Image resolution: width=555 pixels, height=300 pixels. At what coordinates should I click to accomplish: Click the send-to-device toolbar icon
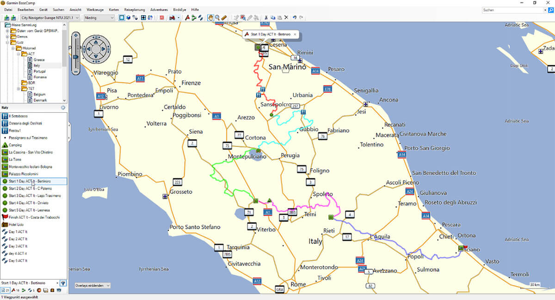coord(7,18)
